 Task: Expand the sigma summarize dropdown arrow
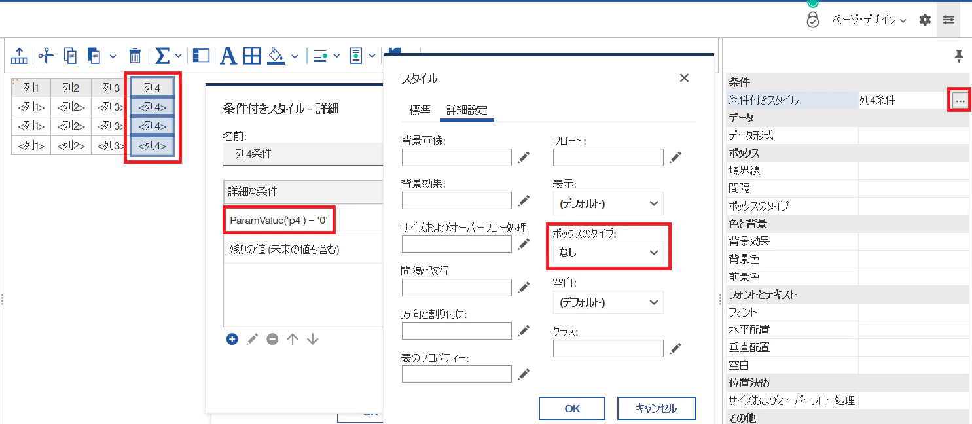click(179, 56)
